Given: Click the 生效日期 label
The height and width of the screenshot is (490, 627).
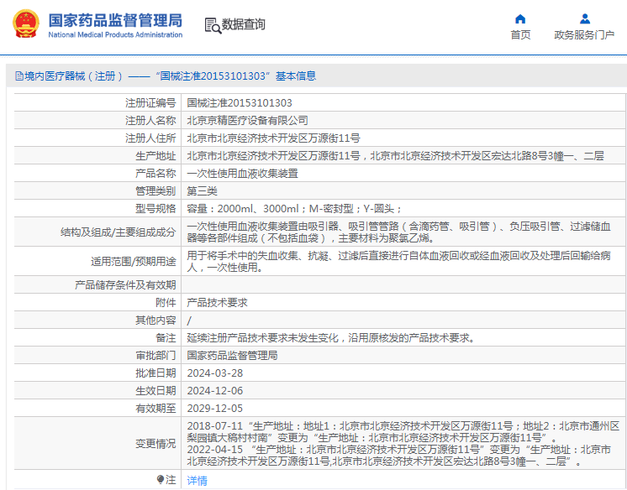Looking at the screenshot, I should pos(155,390).
